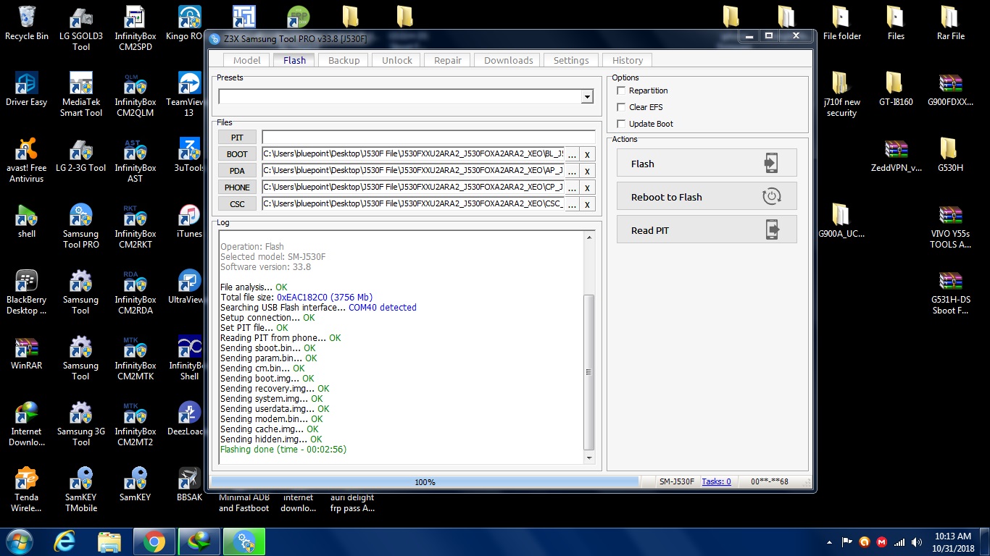The height and width of the screenshot is (556, 990).
Task: Open InfinityBox CM2QLM shortcut
Action: pyautogui.click(x=135, y=95)
